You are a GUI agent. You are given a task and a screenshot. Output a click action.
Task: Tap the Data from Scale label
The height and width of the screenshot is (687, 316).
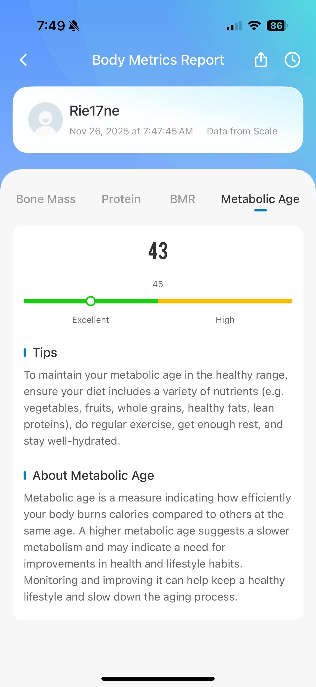point(242,131)
